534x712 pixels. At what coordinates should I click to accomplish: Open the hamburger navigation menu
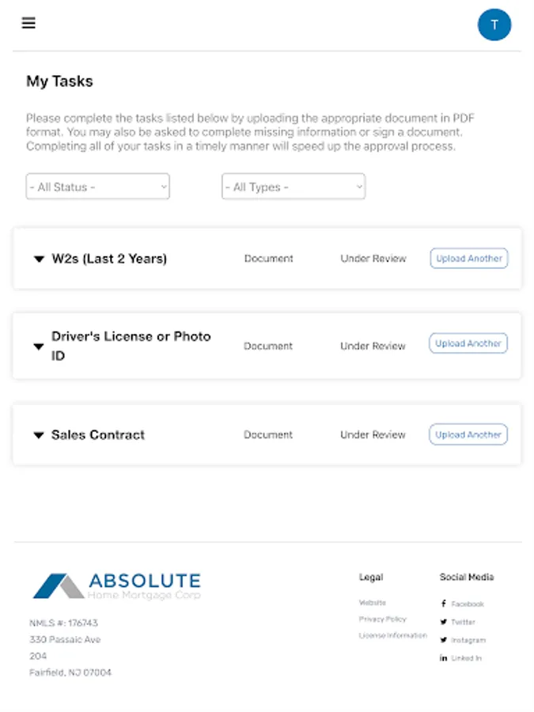pyautogui.click(x=28, y=23)
